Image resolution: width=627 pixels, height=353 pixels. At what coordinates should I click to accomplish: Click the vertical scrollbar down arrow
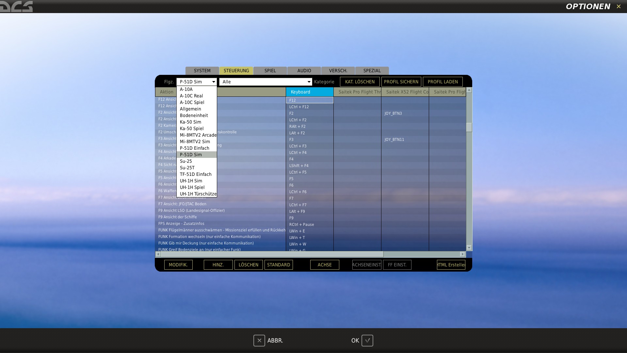click(x=469, y=248)
